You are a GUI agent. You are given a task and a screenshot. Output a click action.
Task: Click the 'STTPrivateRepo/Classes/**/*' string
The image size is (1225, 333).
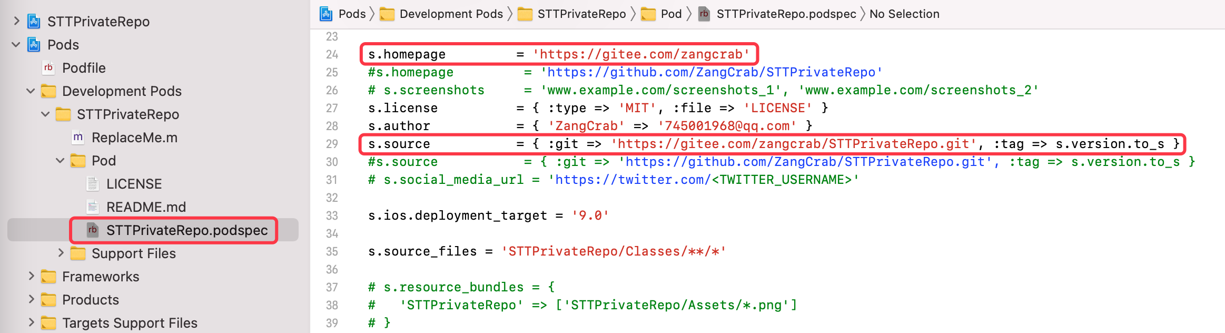click(x=614, y=251)
